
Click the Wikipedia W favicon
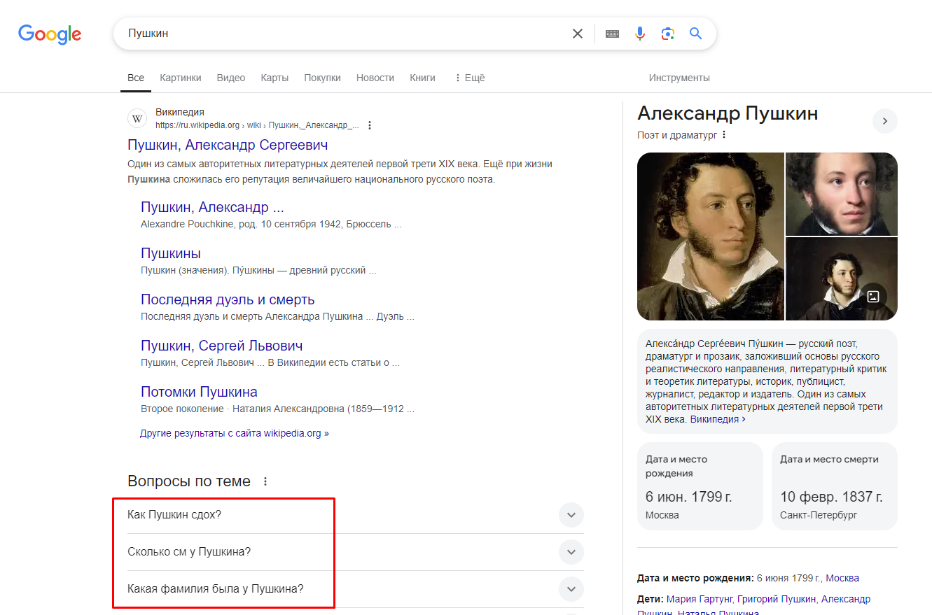tap(137, 118)
